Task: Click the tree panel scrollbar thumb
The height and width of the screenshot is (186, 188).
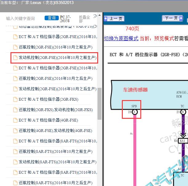Action: [x=99, y=103]
